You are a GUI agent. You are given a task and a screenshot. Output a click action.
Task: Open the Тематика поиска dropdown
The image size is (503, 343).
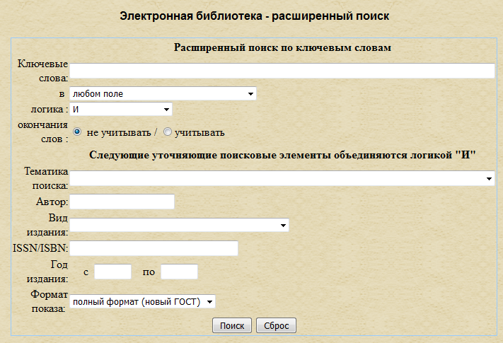282,179
